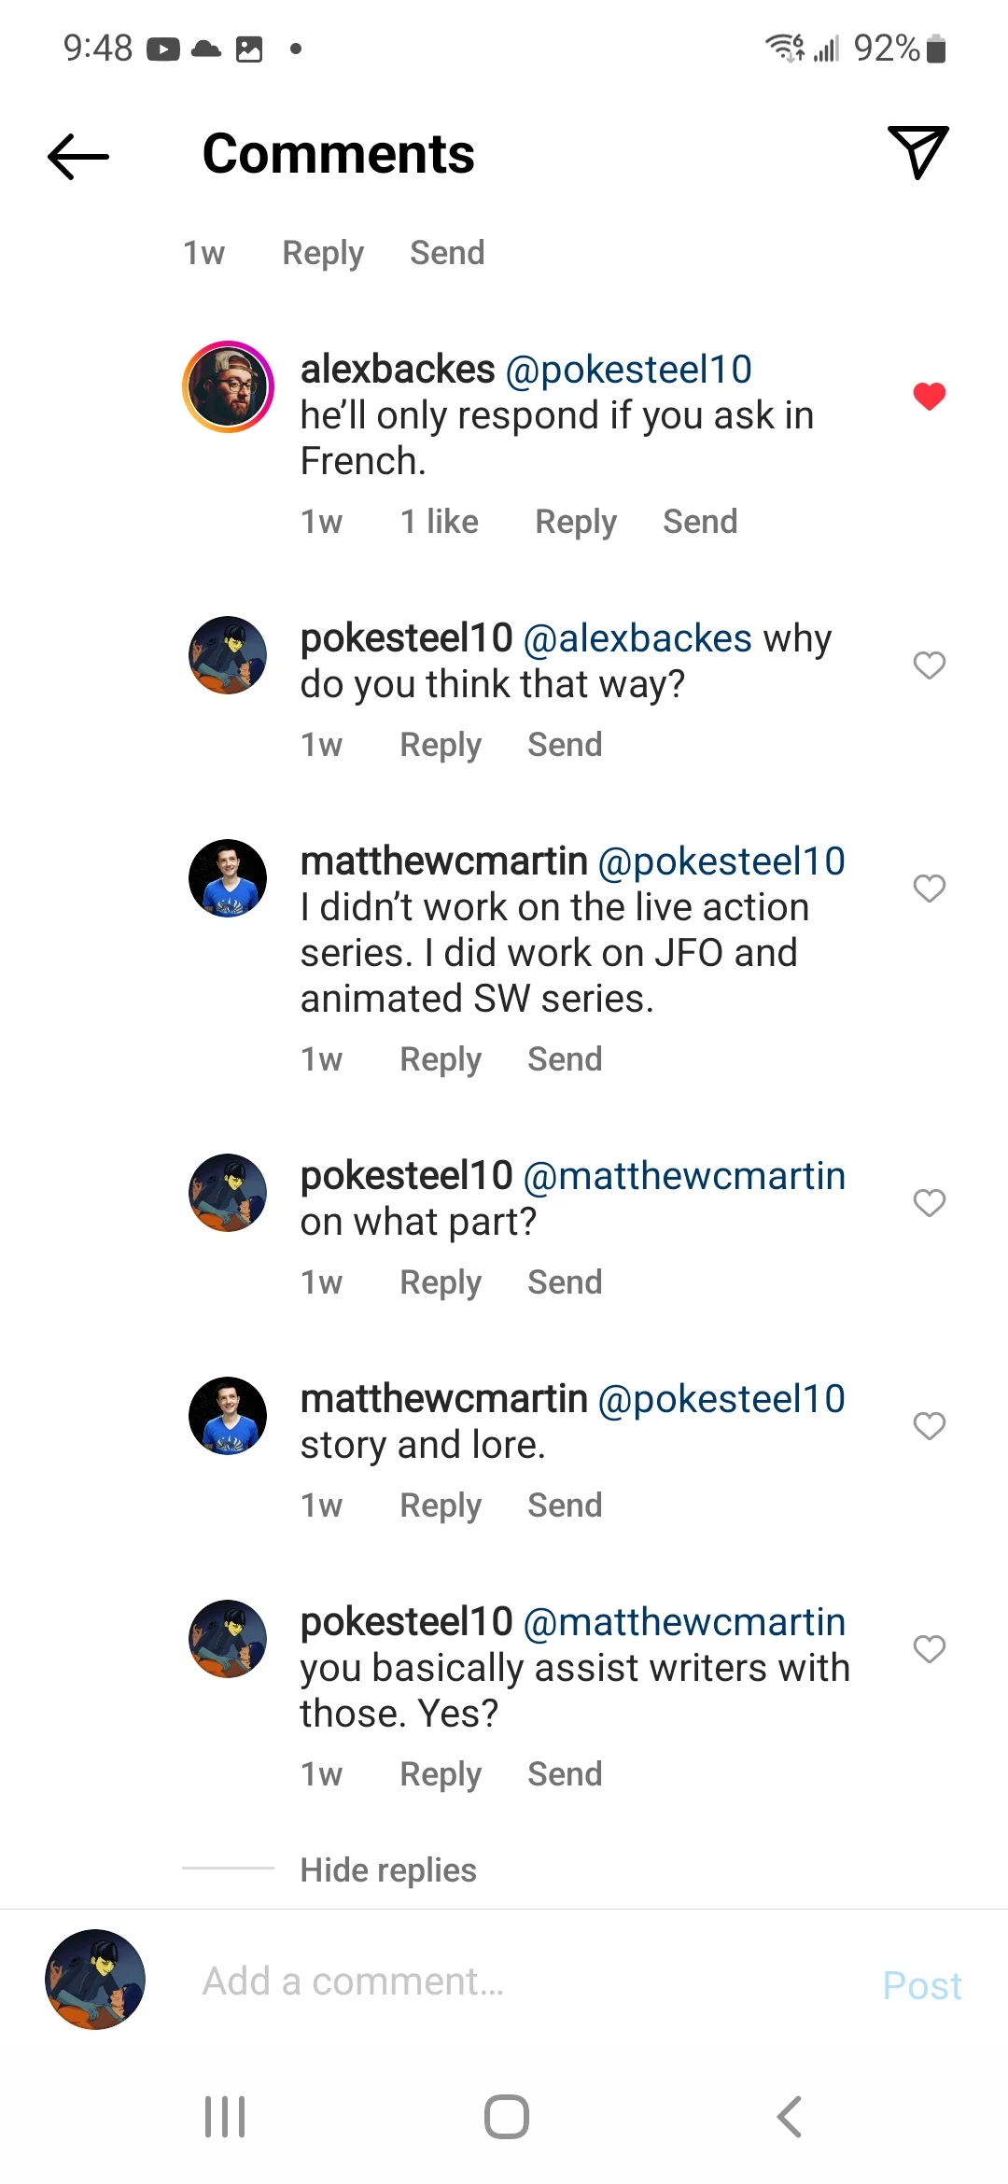Tap pokesteel10's avatar beside 'on what part?'
Screen dimensions: 1008x2184
228,1193
